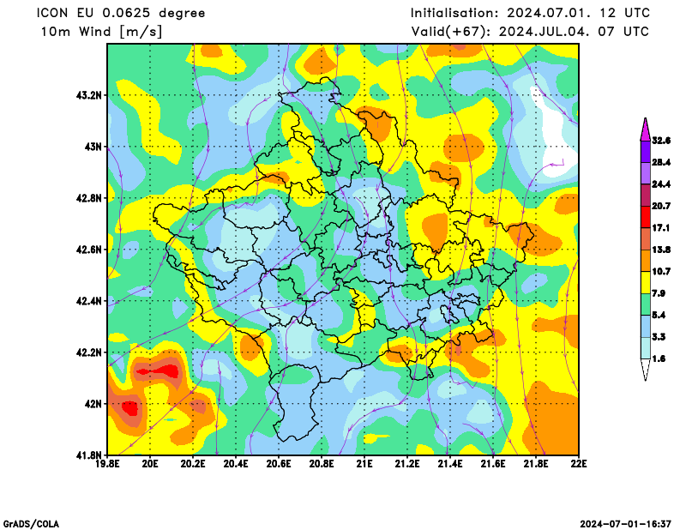Click the legend value 24.4

[x=661, y=184]
